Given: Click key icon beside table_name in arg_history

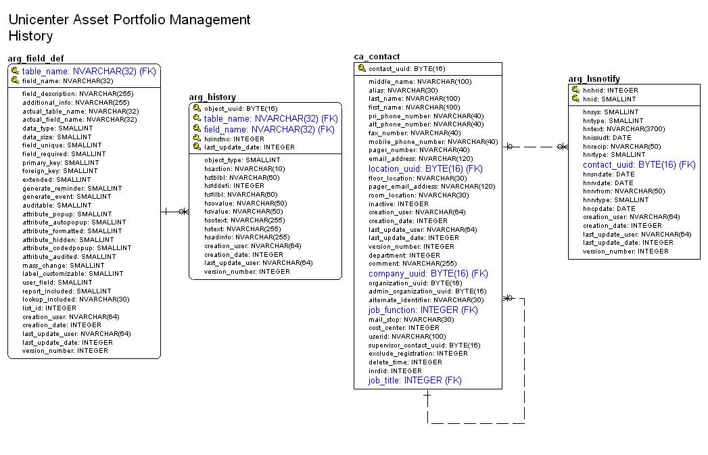Looking at the screenshot, I should click(197, 118).
